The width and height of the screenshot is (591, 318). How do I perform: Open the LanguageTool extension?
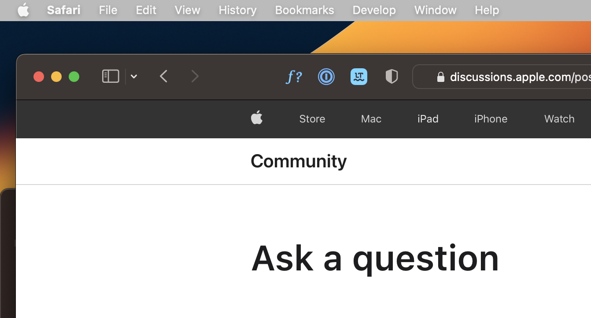[359, 77]
